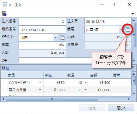This screenshot has height=114, width=137.
Task: Expand the ドライバー driver dropdown
Action: pyautogui.click(x=56, y=37)
